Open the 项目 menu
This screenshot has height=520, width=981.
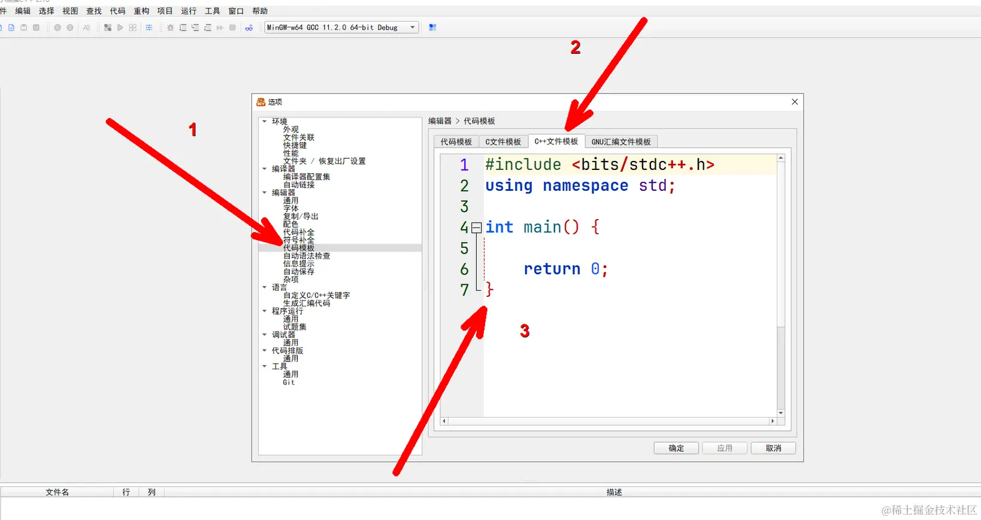point(165,11)
